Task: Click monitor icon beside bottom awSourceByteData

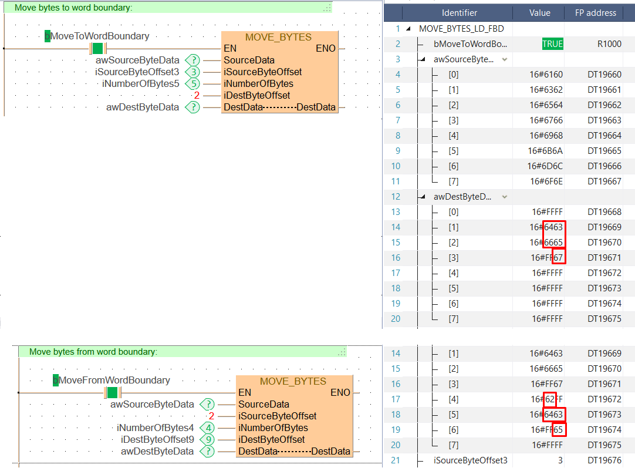Action: coord(207,404)
